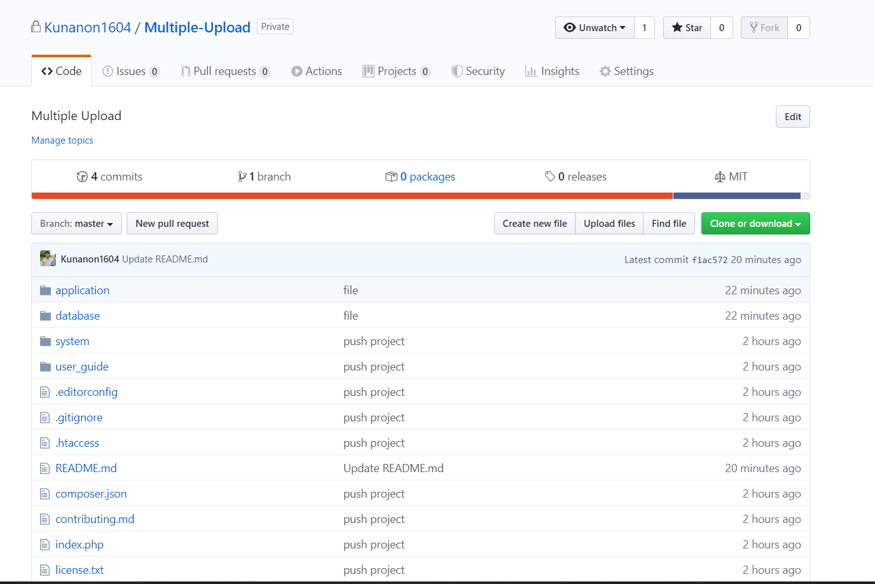
Task: Open the Clone or download dropdown
Action: tap(755, 223)
